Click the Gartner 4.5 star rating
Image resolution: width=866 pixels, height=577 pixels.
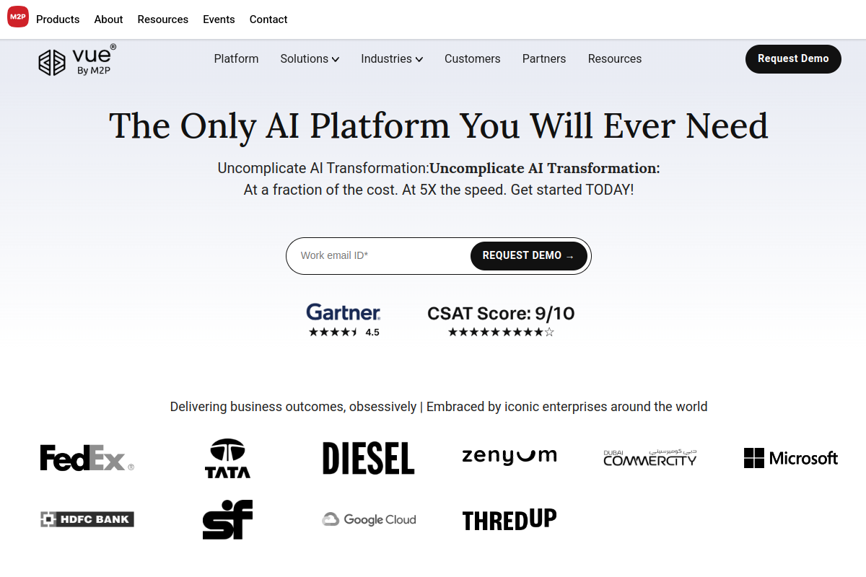coord(344,332)
